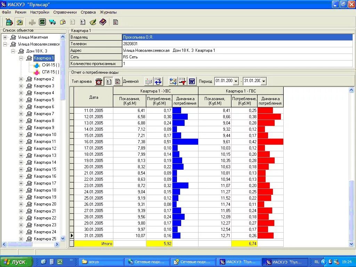This screenshot has height=267, width=356.
Task: Expand the Квартира 2 tree node
Action: point(21,79)
